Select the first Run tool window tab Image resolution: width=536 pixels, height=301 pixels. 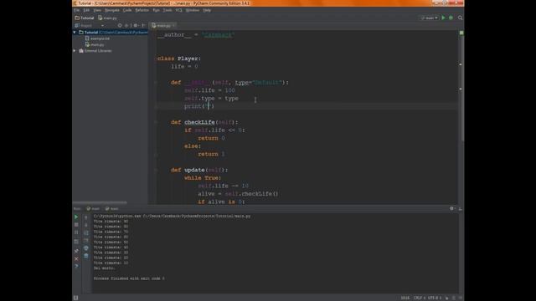tap(93, 208)
